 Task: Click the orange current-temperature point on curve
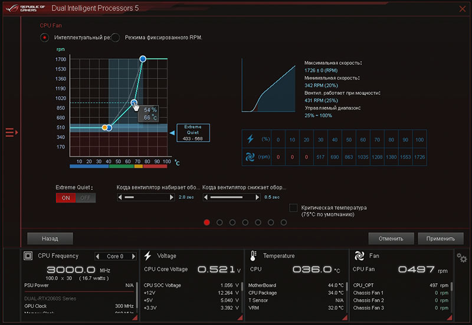click(x=104, y=127)
